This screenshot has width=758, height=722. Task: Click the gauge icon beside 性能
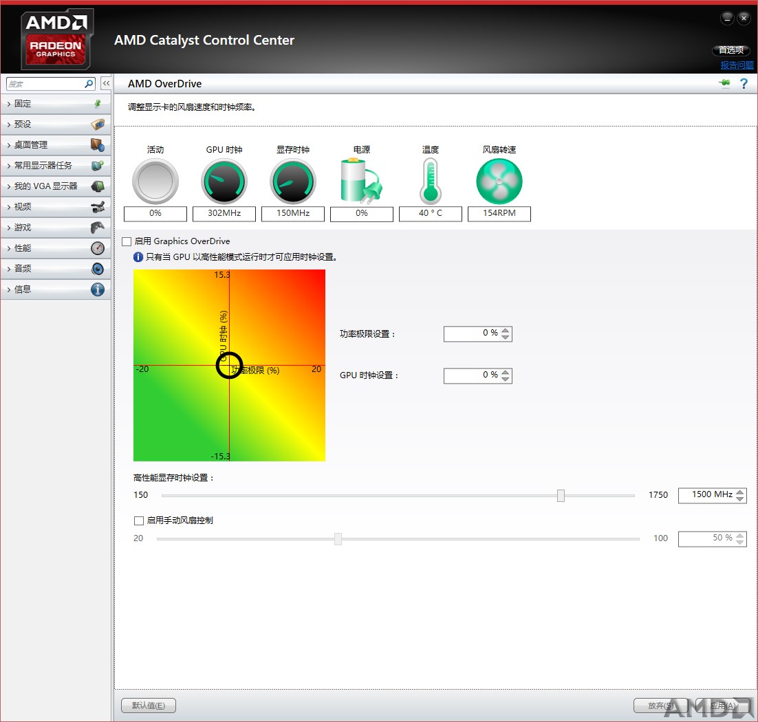tap(98, 248)
